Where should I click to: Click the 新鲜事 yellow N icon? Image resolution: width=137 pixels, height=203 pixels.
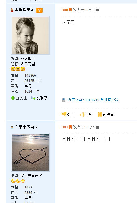coord(100,115)
